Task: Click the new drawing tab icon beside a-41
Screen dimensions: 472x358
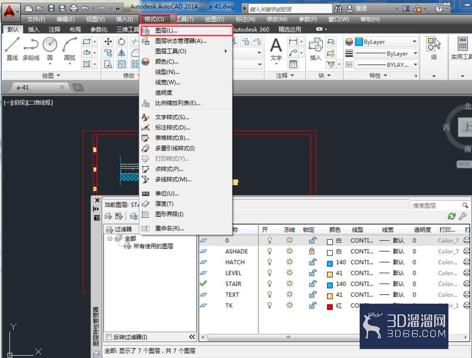Action: 78,88
